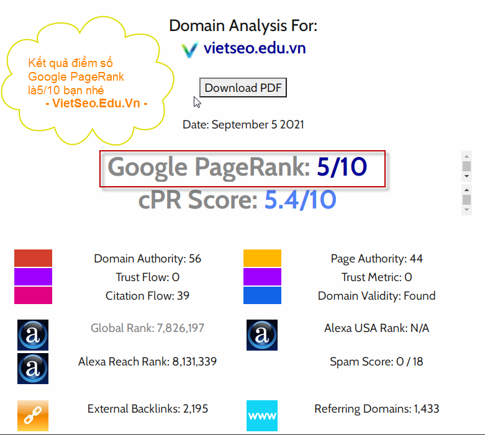
Task: Click the orange chain link backlinks icon
Action: (x=33, y=416)
